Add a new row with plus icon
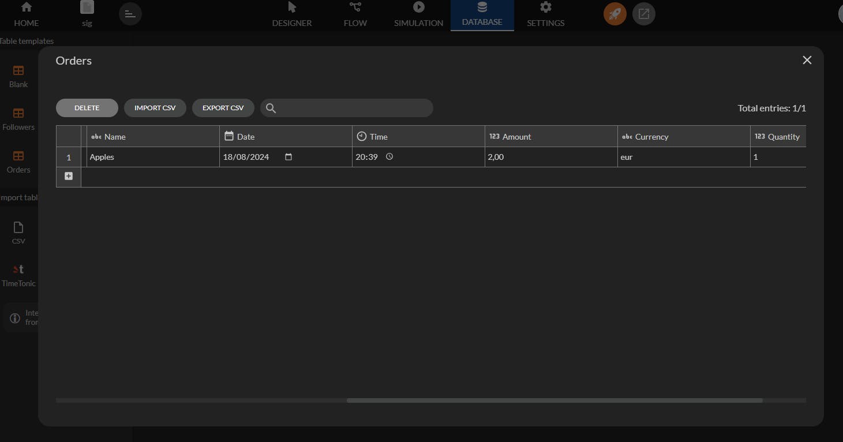The width and height of the screenshot is (843, 442). [69, 176]
